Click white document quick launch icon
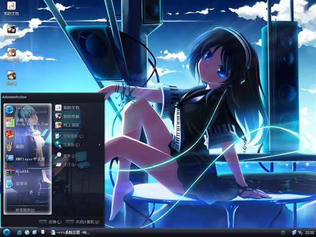The width and height of the screenshot is (316, 237). pyautogui.click(x=42, y=232)
